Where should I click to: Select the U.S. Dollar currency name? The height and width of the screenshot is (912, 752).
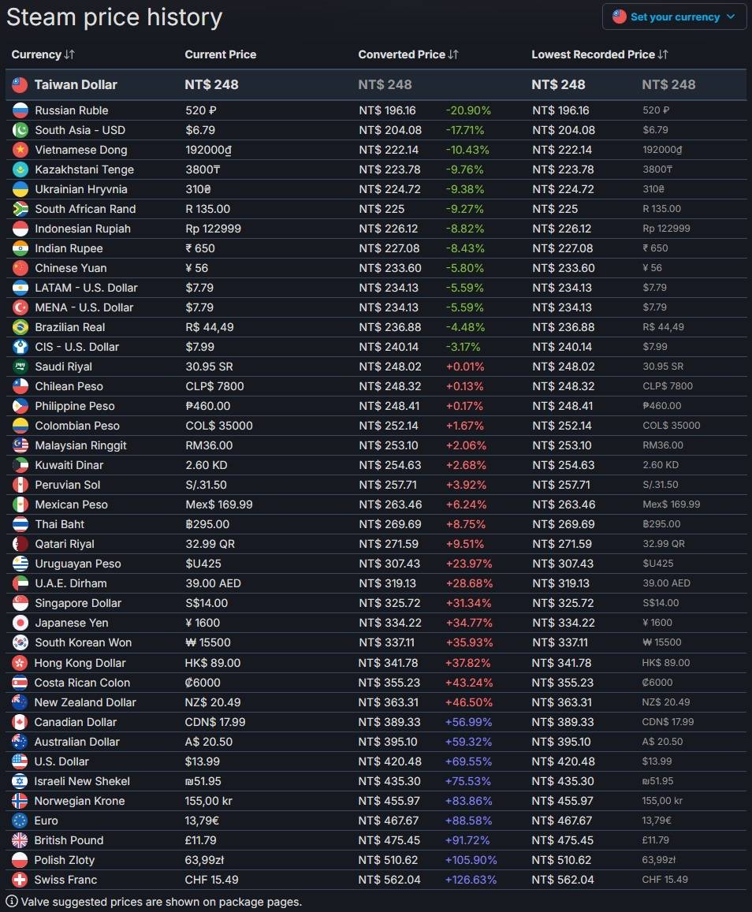[x=61, y=762]
